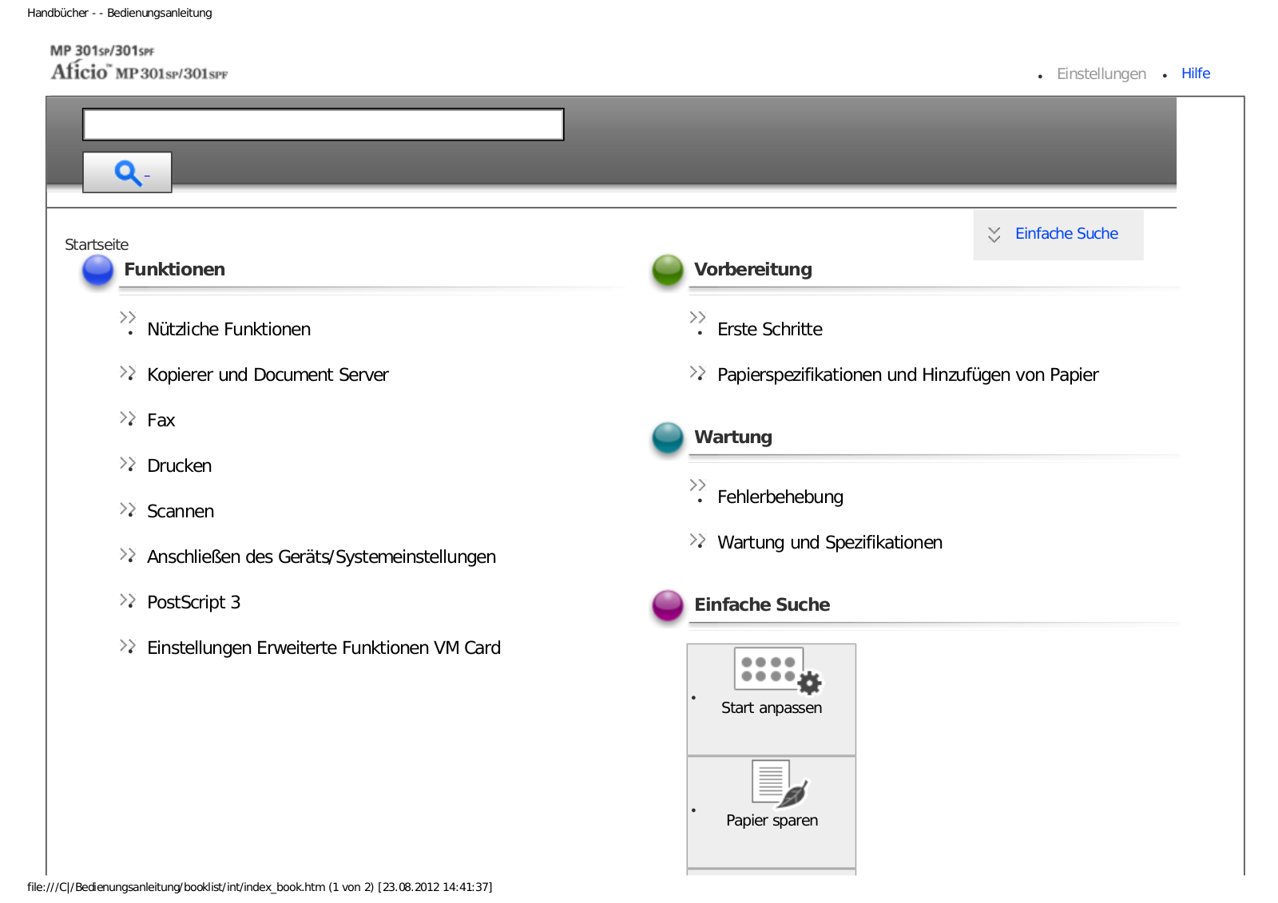Click the Papier sparen leaf document icon
Image resolution: width=1278 pixels, height=903 pixels.
(780, 783)
